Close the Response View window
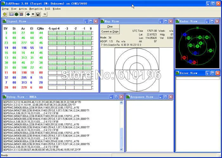The height and width of the screenshot is (158, 222). [x=171, y=97]
